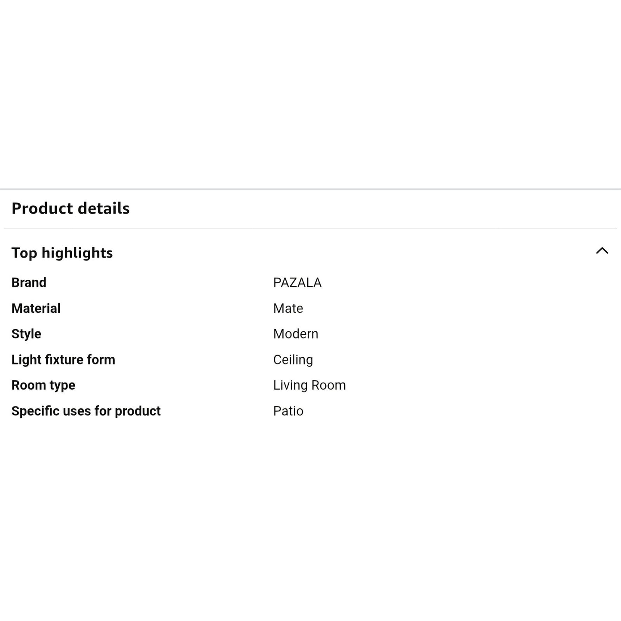This screenshot has height=621, width=621.
Task: Collapse the Top highlights section chevron
Action: 602,251
